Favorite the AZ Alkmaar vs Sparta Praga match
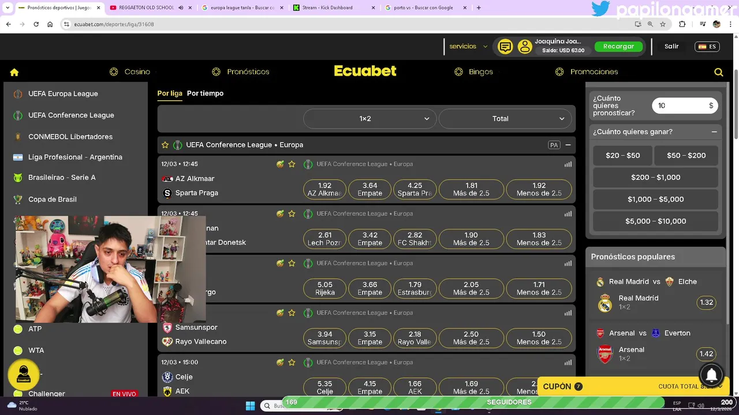This screenshot has height=415, width=739. point(292,164)
